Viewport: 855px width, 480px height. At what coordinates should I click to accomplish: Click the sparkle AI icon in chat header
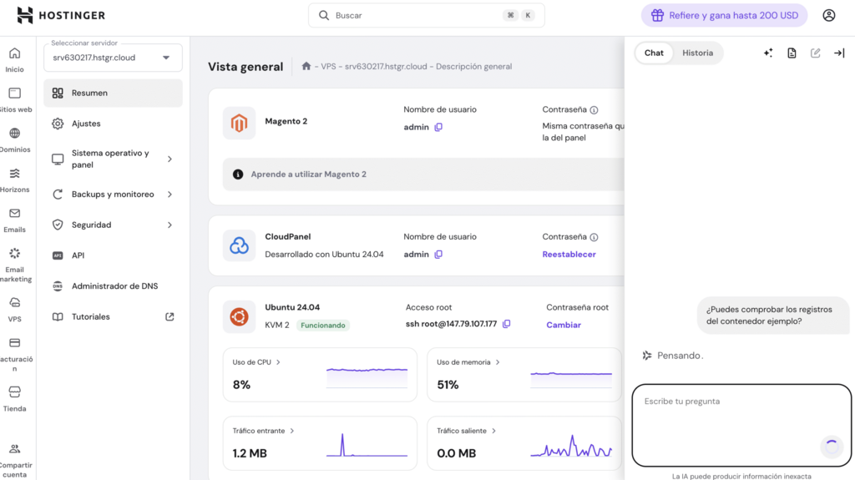[x=768, y=53]
